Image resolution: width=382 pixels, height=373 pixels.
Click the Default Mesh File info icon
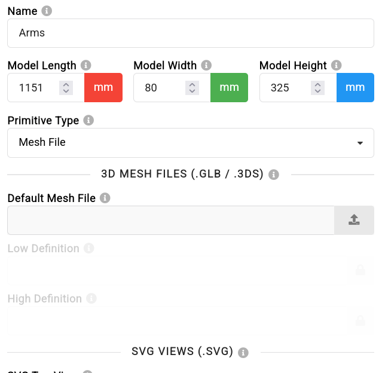point(105,198)
